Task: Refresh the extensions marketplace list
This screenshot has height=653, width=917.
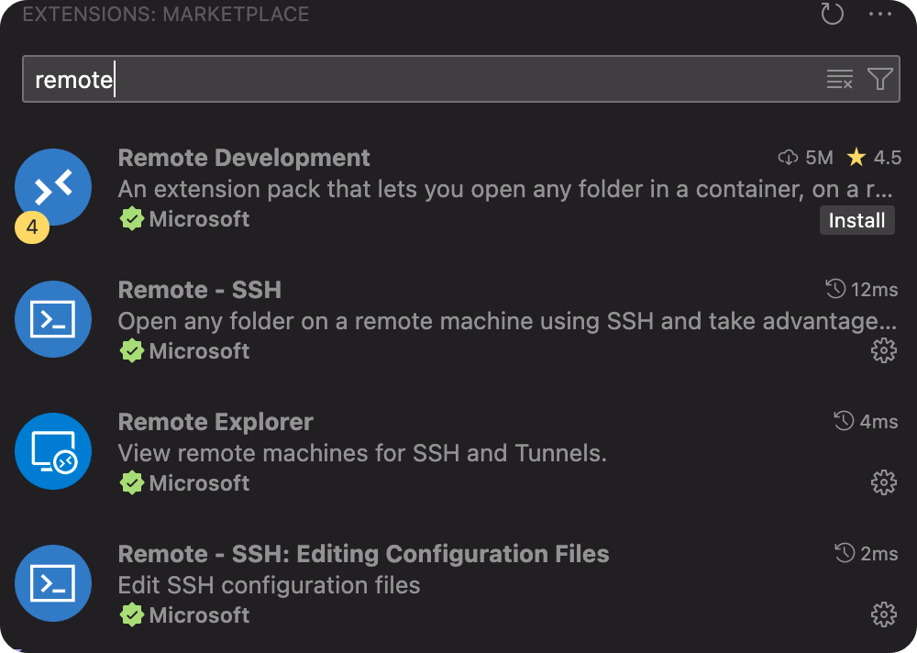Action: 832,14
